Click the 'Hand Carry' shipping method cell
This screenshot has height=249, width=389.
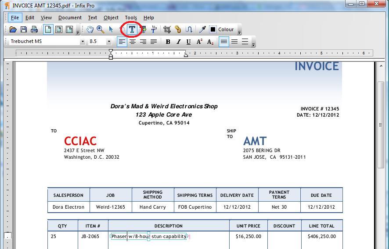point(153,207)
